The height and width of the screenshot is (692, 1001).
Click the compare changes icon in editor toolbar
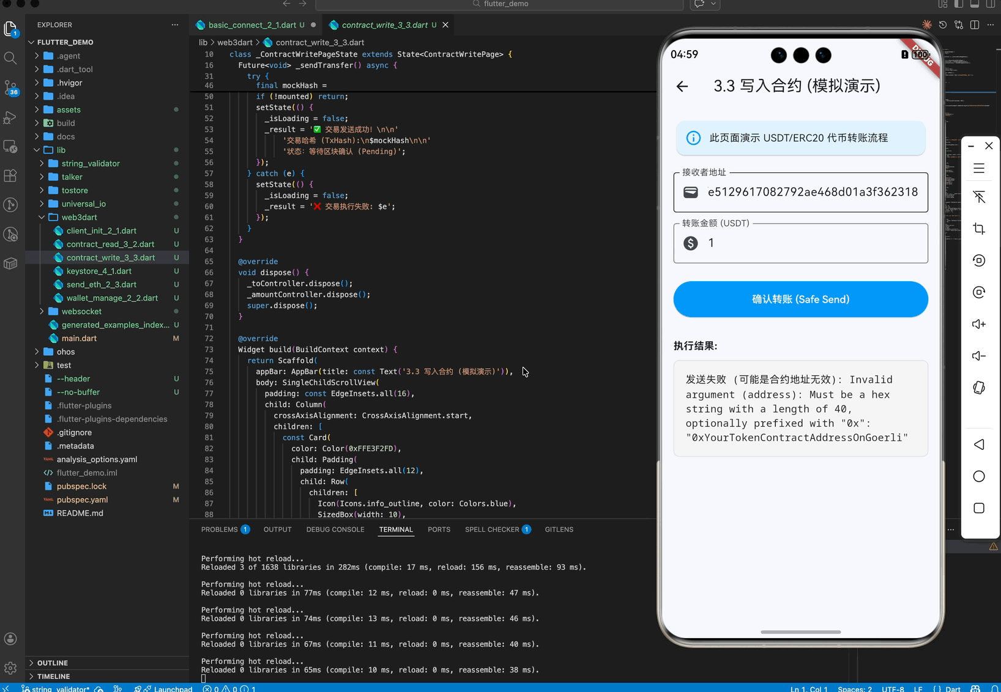click(x=959, y=25)
